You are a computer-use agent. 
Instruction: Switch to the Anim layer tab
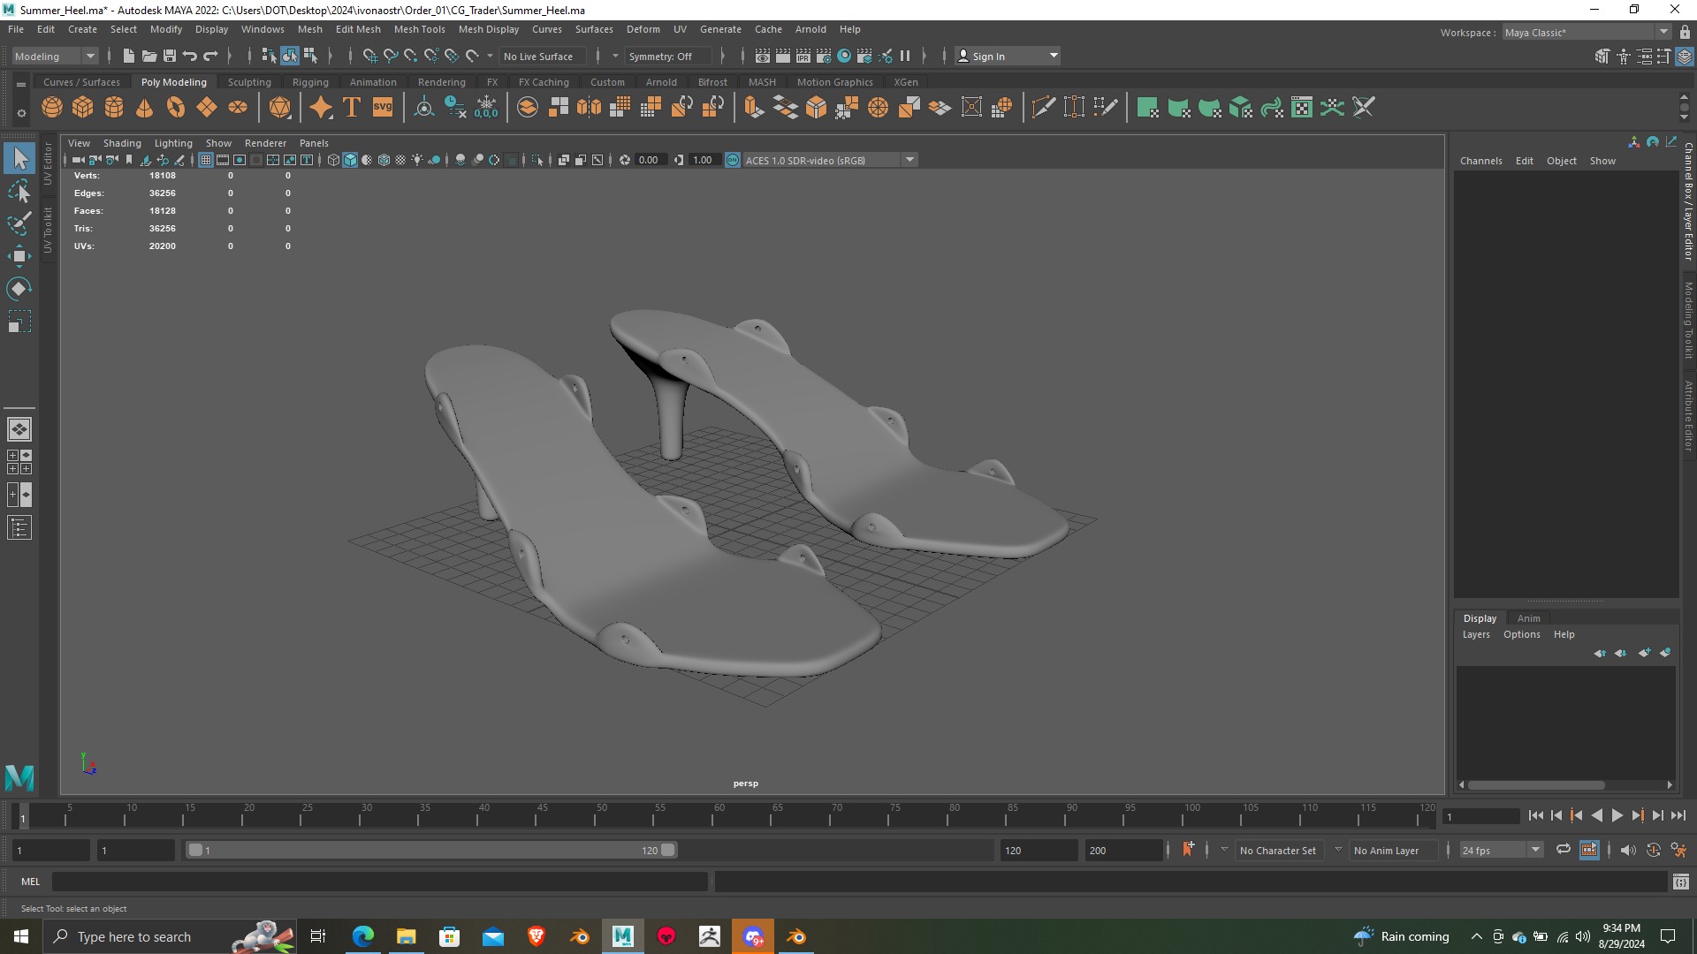(1528, 618)
